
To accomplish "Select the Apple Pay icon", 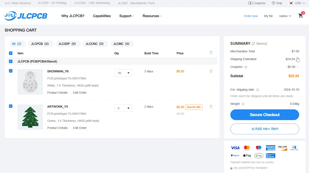I will point(247,156).
